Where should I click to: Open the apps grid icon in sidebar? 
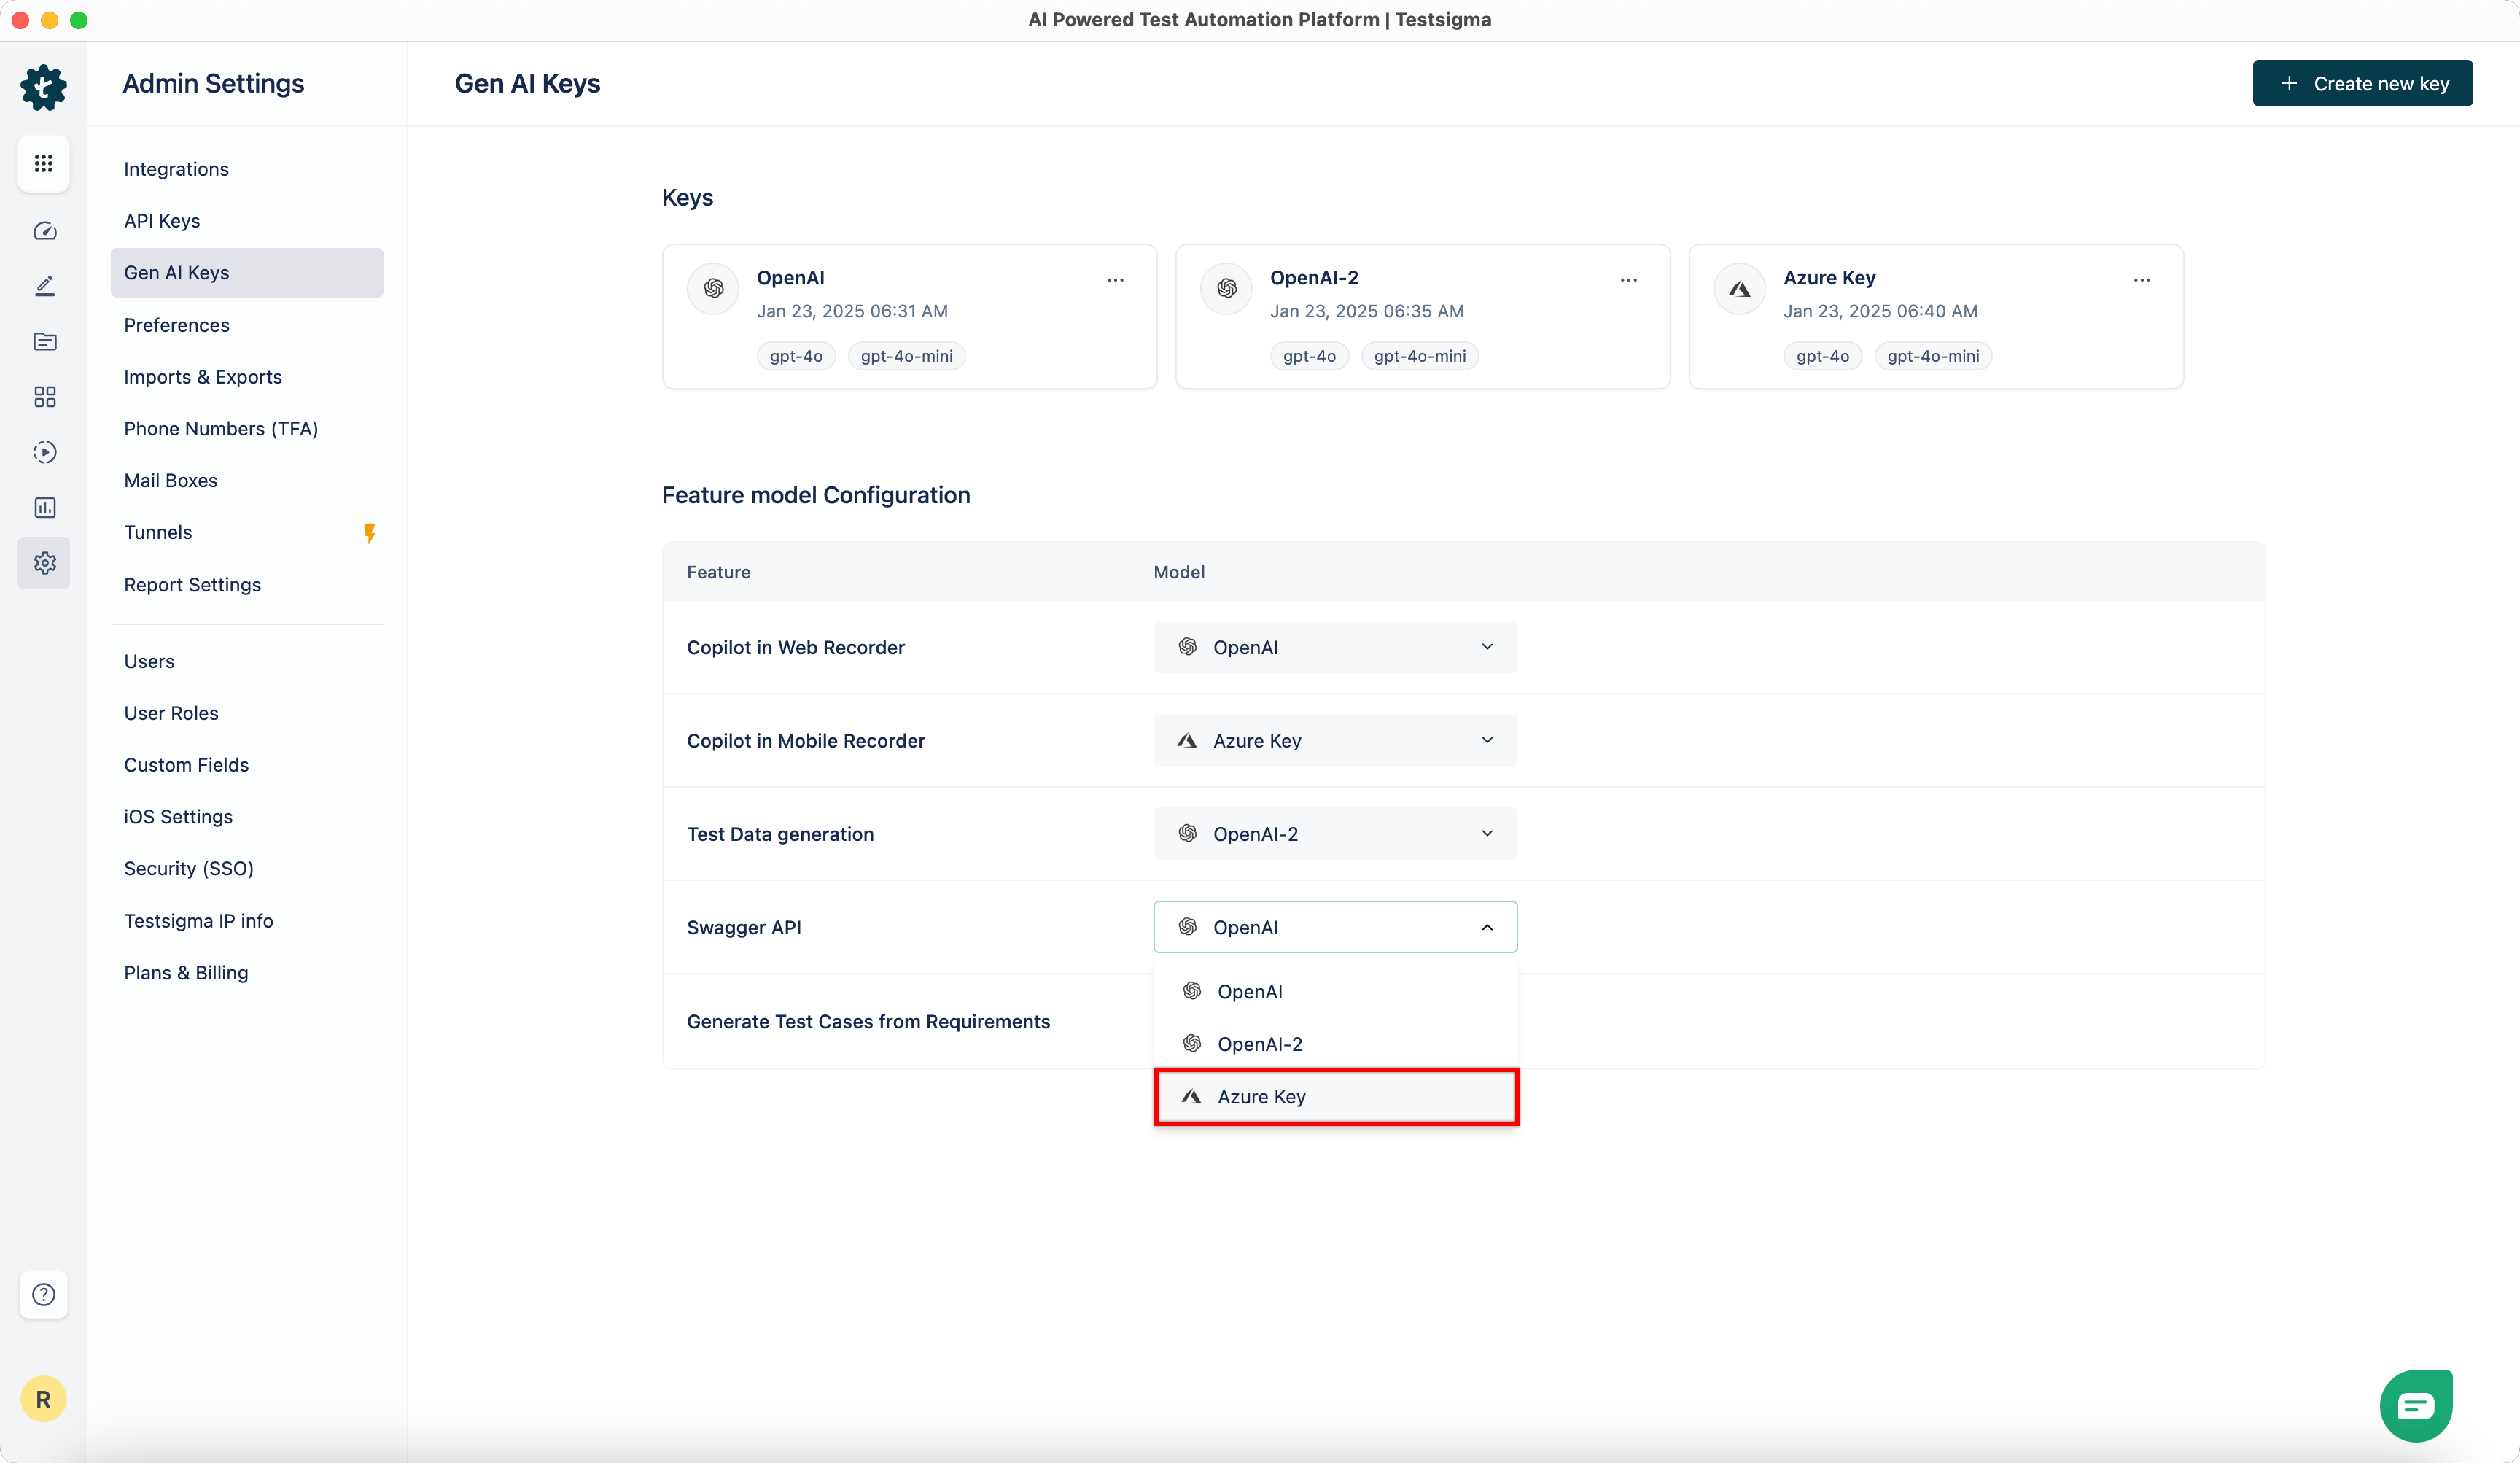44,163
